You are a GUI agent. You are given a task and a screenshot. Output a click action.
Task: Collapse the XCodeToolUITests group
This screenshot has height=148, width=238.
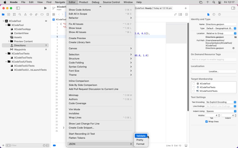click(x=6, y=62)
